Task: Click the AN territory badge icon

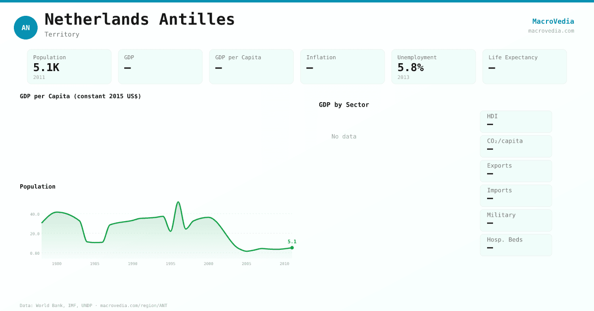Action: 26,28
